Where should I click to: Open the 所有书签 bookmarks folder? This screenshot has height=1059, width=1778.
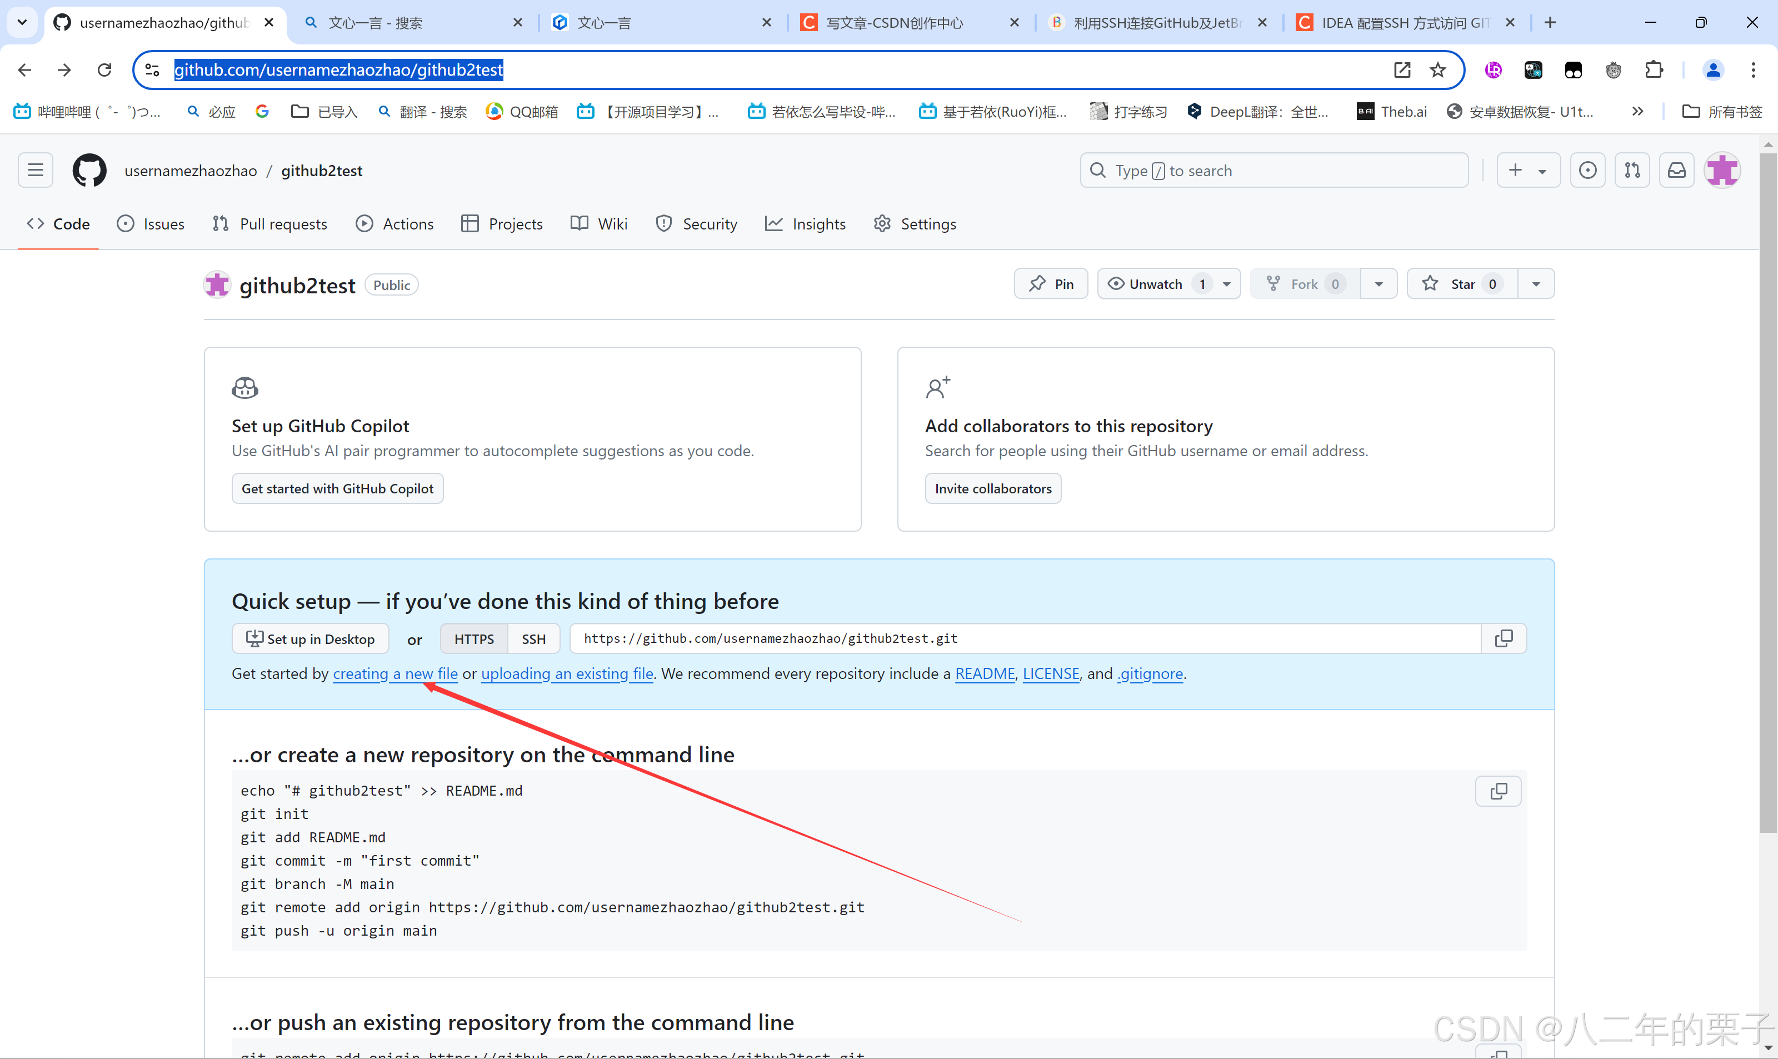coord(1722,111)
